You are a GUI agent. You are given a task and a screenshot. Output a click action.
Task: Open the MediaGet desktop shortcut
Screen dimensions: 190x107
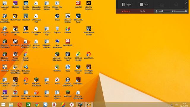point(57,68)
